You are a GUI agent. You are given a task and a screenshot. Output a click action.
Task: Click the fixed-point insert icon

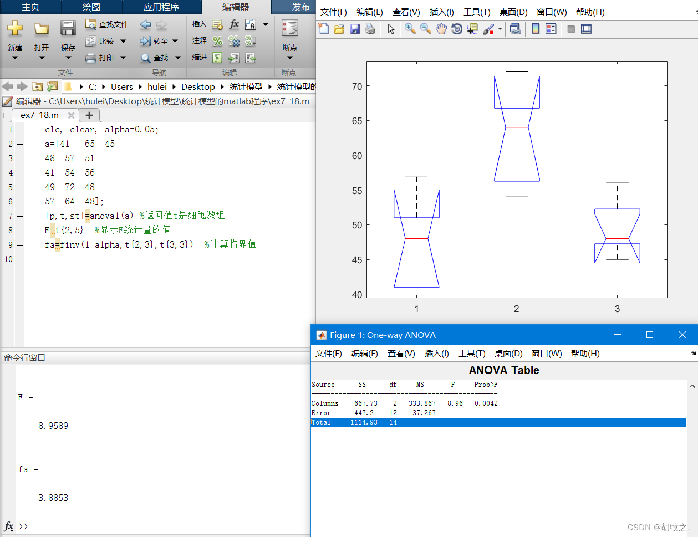[251, 24]
